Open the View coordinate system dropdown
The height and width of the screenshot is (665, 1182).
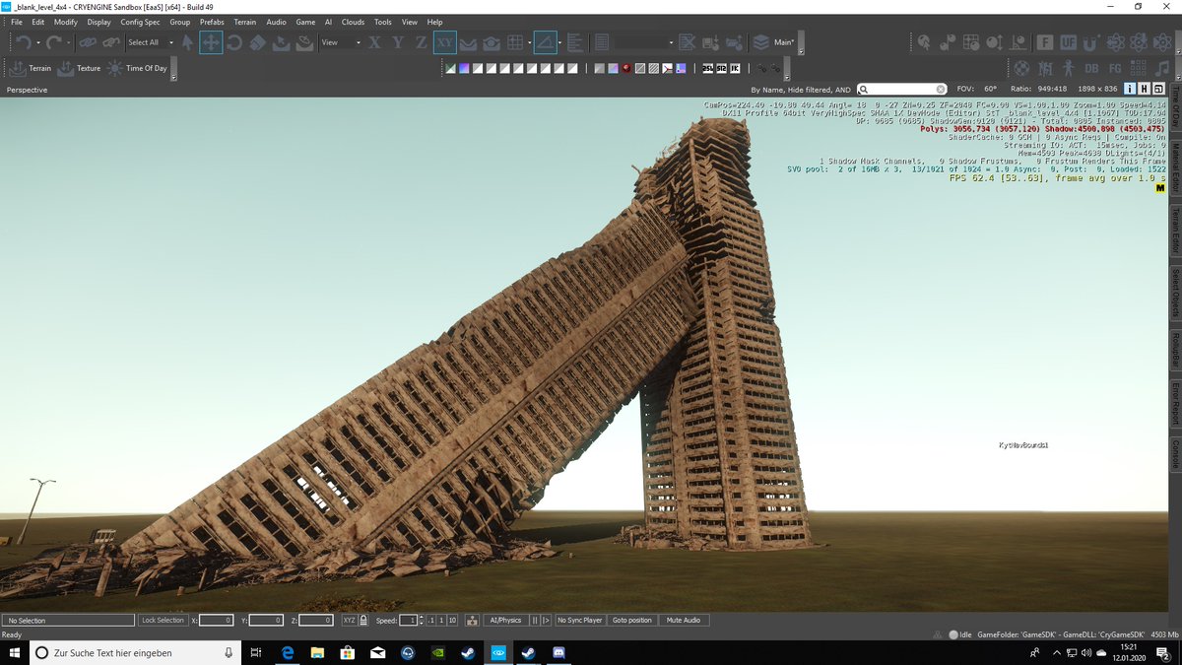pyautogui.click(x=341, y=42)
